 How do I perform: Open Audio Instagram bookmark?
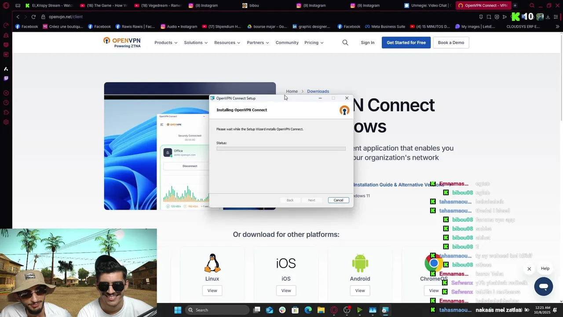point(179,26)
